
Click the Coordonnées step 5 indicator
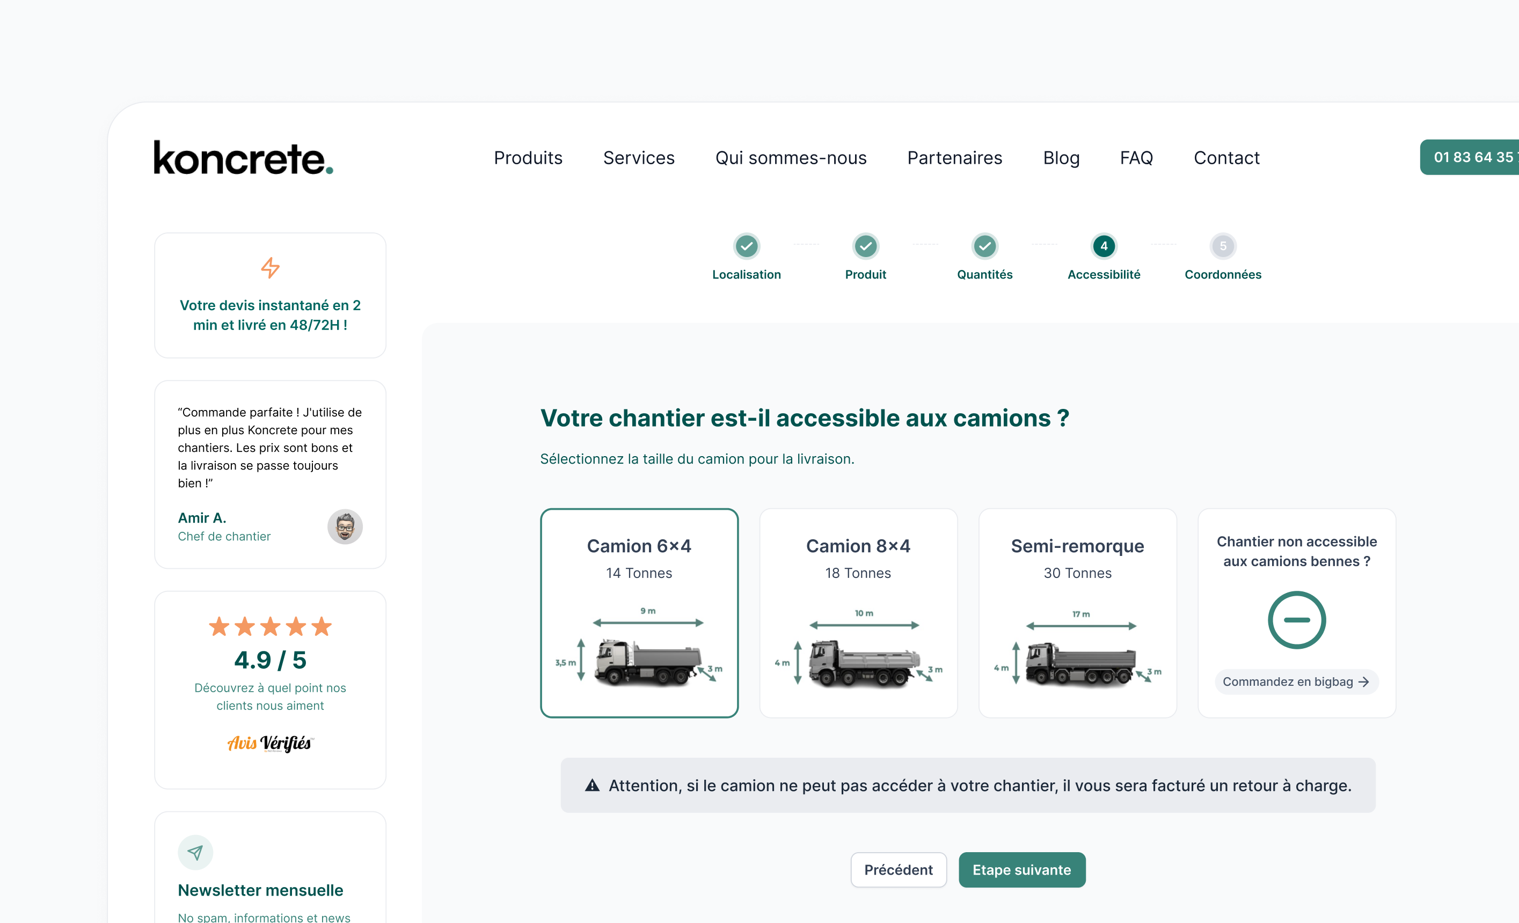[1223, 246]
